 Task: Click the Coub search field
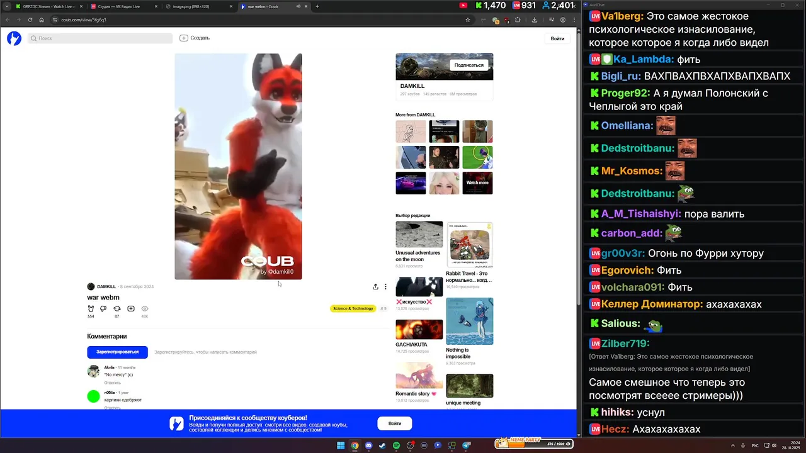click(100, 38)
